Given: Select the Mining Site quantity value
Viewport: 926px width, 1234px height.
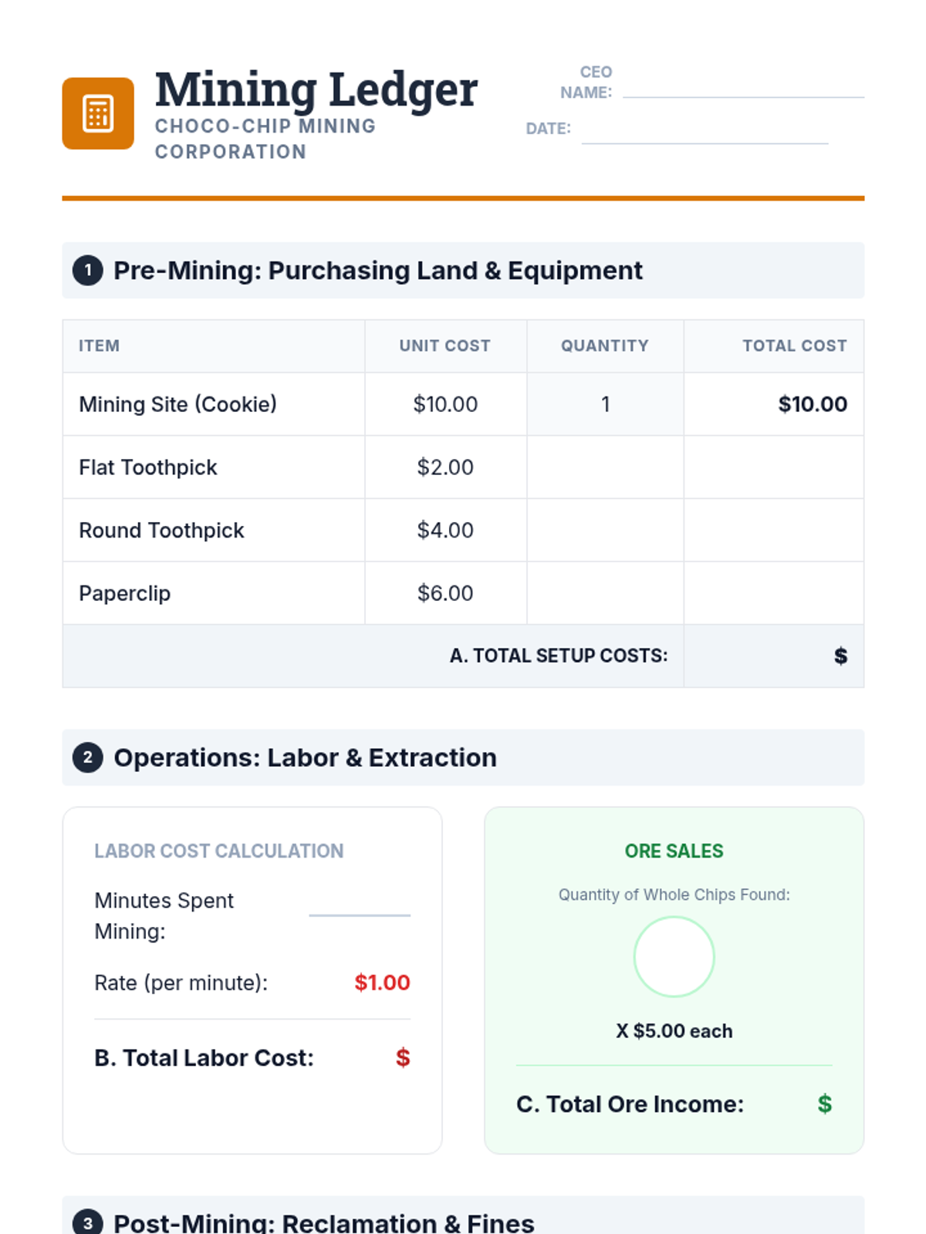Looking at the screenshot, I should [x=605, y=404].
